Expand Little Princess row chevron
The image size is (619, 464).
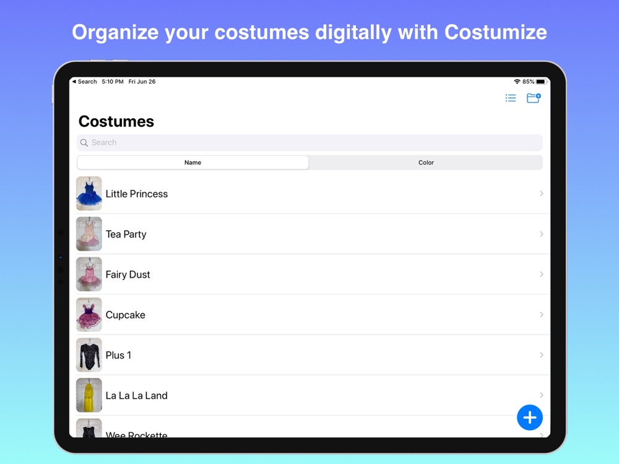click(541, 194)
